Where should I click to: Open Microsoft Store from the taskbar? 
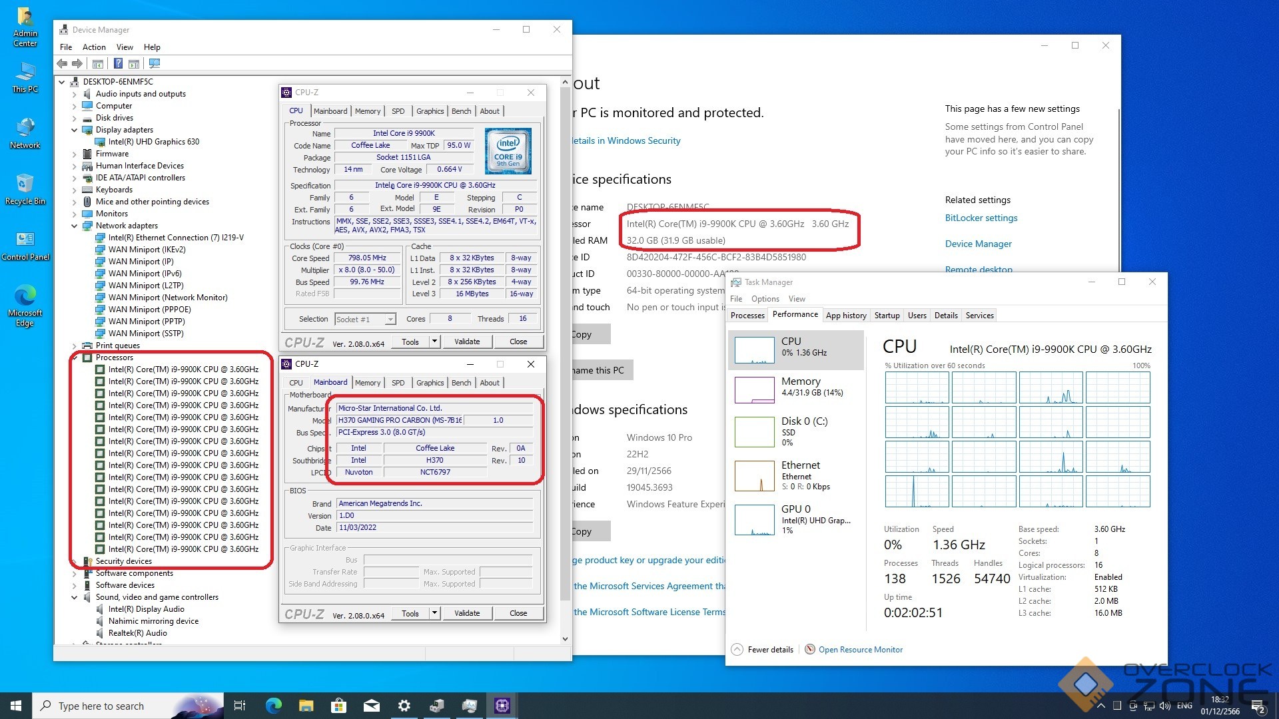[338, 706]
